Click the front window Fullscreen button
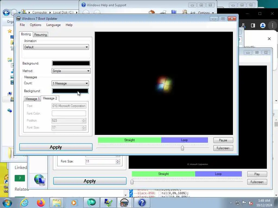Screen dimensions: 278x208 point(223,148)
